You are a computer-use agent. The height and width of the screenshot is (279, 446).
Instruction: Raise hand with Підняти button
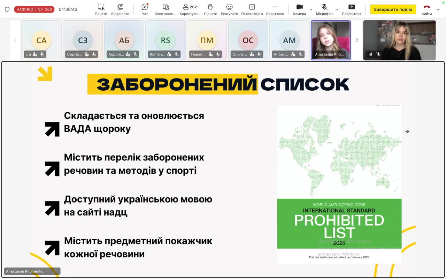(x=210, y=9)
